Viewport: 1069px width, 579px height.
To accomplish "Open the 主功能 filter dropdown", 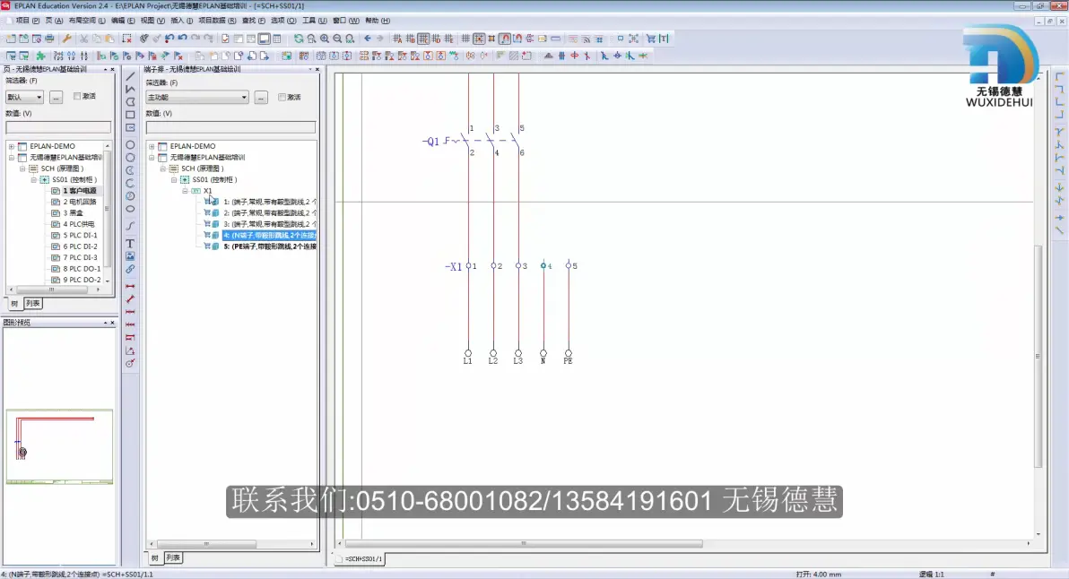I will tap(197, 98).
